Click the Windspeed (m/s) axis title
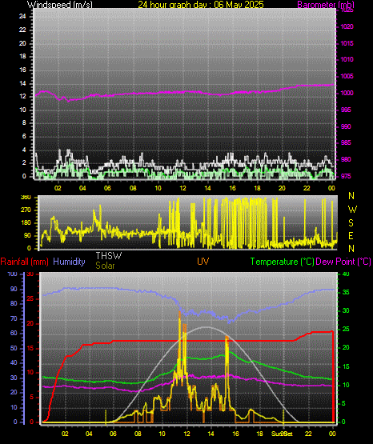The width and height of the screenshot is (373, 444). click(59, 4)
